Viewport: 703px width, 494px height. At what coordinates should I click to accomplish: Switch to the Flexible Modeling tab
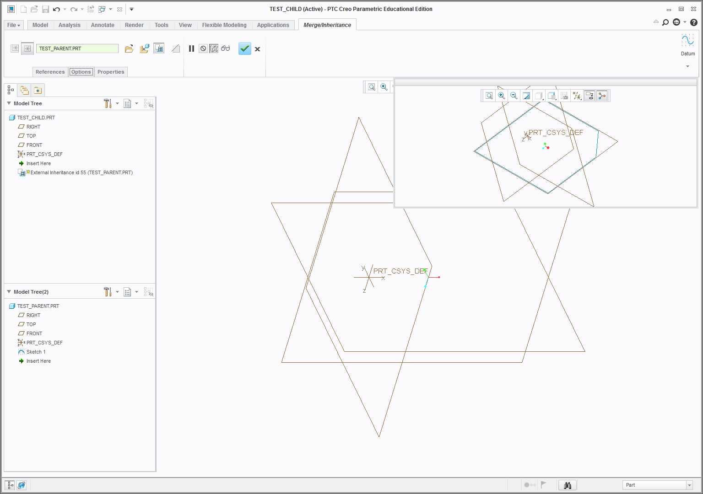pyautogui.click(x=224, y=25)
